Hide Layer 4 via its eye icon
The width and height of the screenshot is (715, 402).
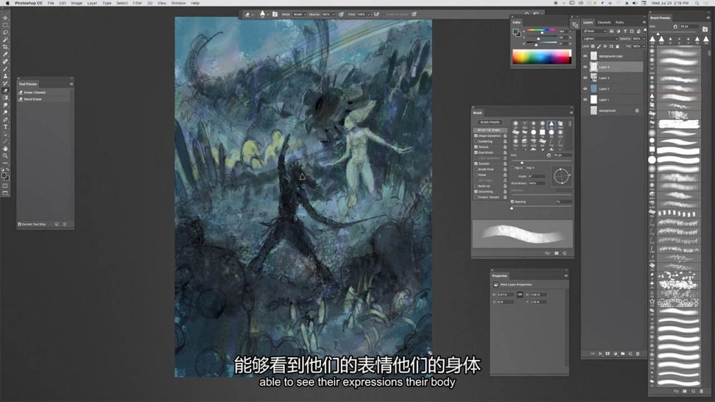[585, 67]
